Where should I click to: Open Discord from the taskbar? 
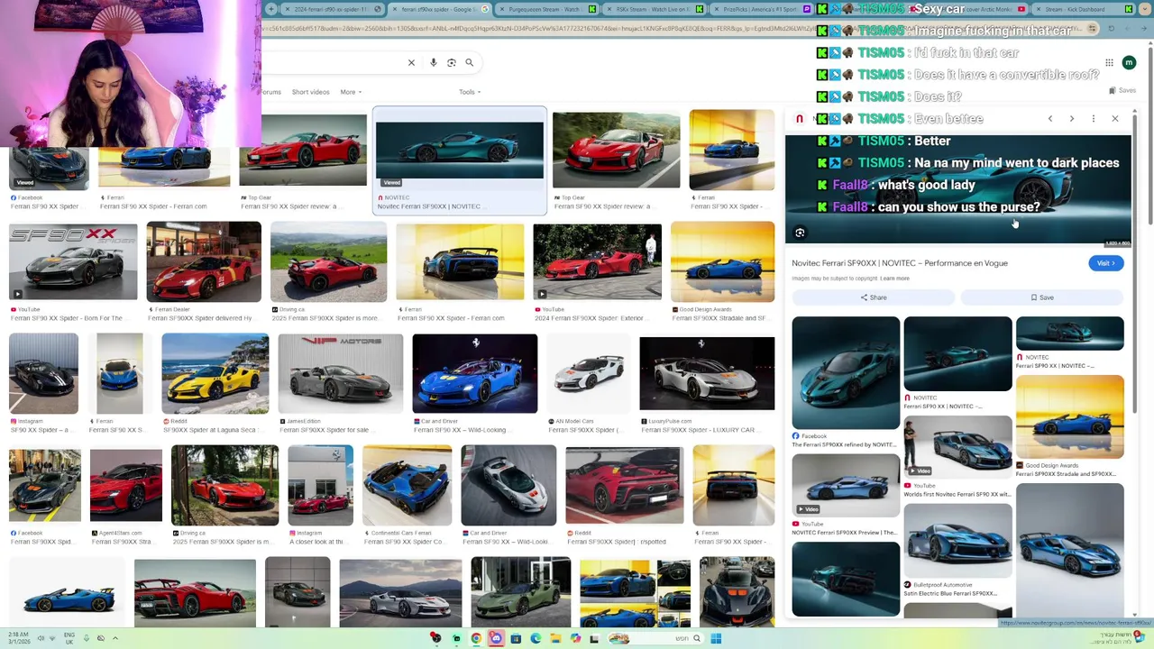[496, 638]
